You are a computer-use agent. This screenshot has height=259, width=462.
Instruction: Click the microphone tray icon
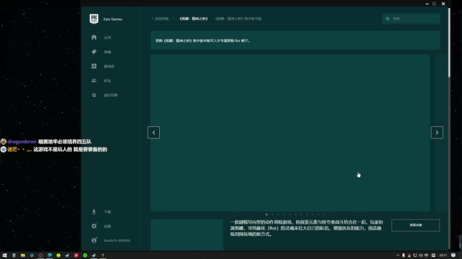pos(404,255)
